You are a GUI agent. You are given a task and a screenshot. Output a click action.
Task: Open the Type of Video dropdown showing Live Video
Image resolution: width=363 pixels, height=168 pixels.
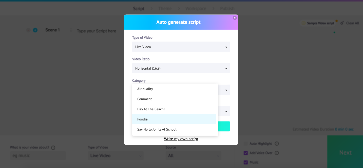[x=181, y=47]
